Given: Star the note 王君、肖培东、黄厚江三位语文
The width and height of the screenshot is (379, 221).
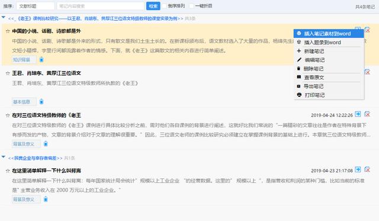Looking at the screenshot, I should [8, 73].
